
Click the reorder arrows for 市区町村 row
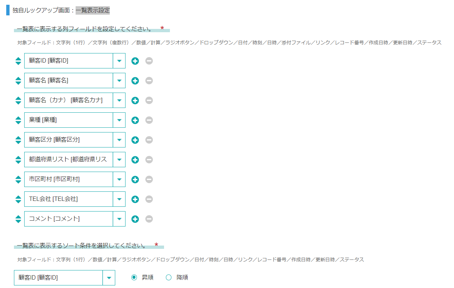tap(18, 179)
